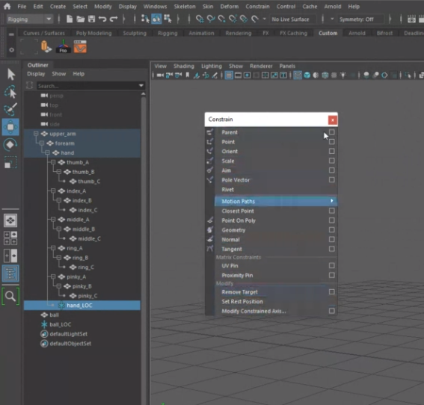Open Closest Point options box
The height and width of the screenshot is (405, 424).
coord(332,211)
